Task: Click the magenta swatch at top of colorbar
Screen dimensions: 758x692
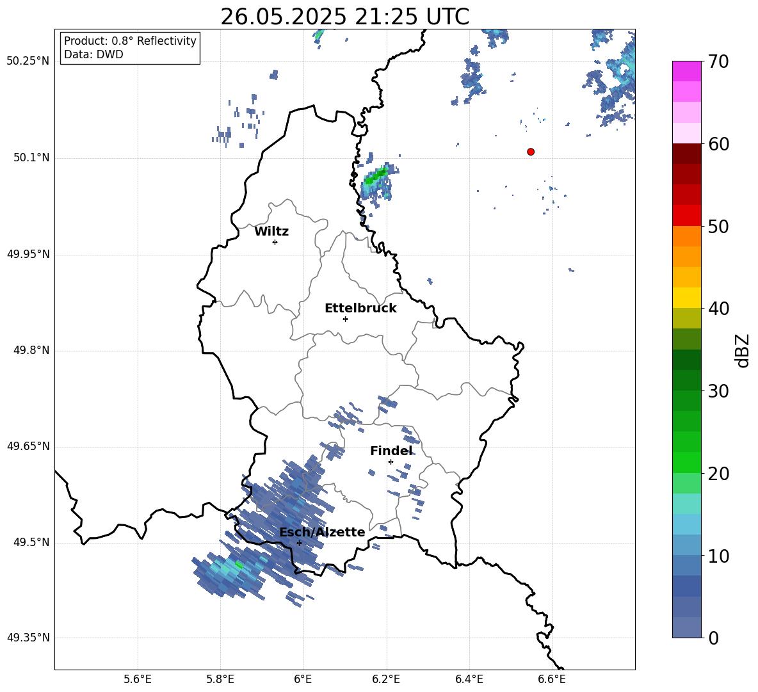Action: [686, 71]
